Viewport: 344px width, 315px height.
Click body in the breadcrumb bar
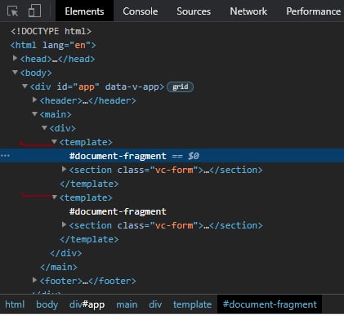pyautogui.click(x=47, y=304)
